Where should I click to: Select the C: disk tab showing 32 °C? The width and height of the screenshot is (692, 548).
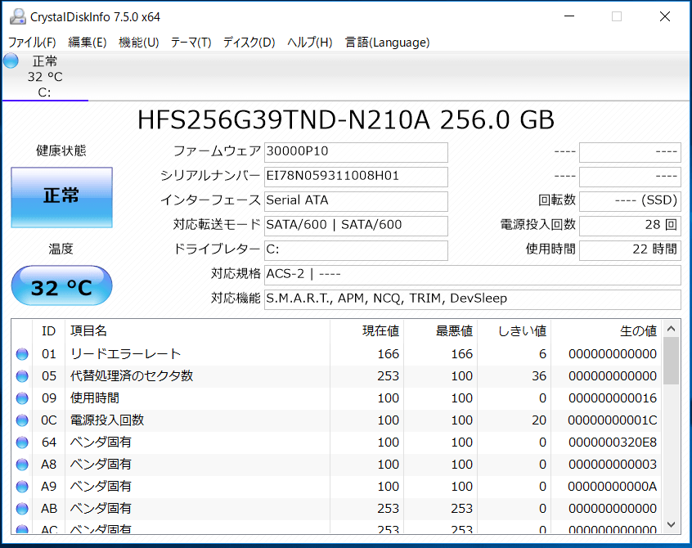click(45, 76)
